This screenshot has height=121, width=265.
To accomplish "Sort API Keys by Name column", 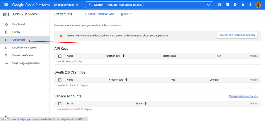I will point(70,56).
